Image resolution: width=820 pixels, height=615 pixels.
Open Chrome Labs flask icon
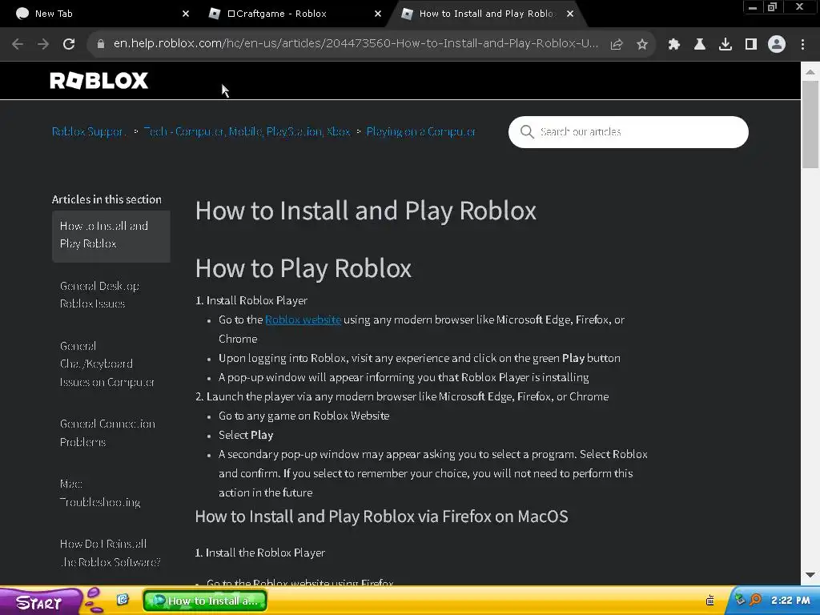(x=699, y=44)
